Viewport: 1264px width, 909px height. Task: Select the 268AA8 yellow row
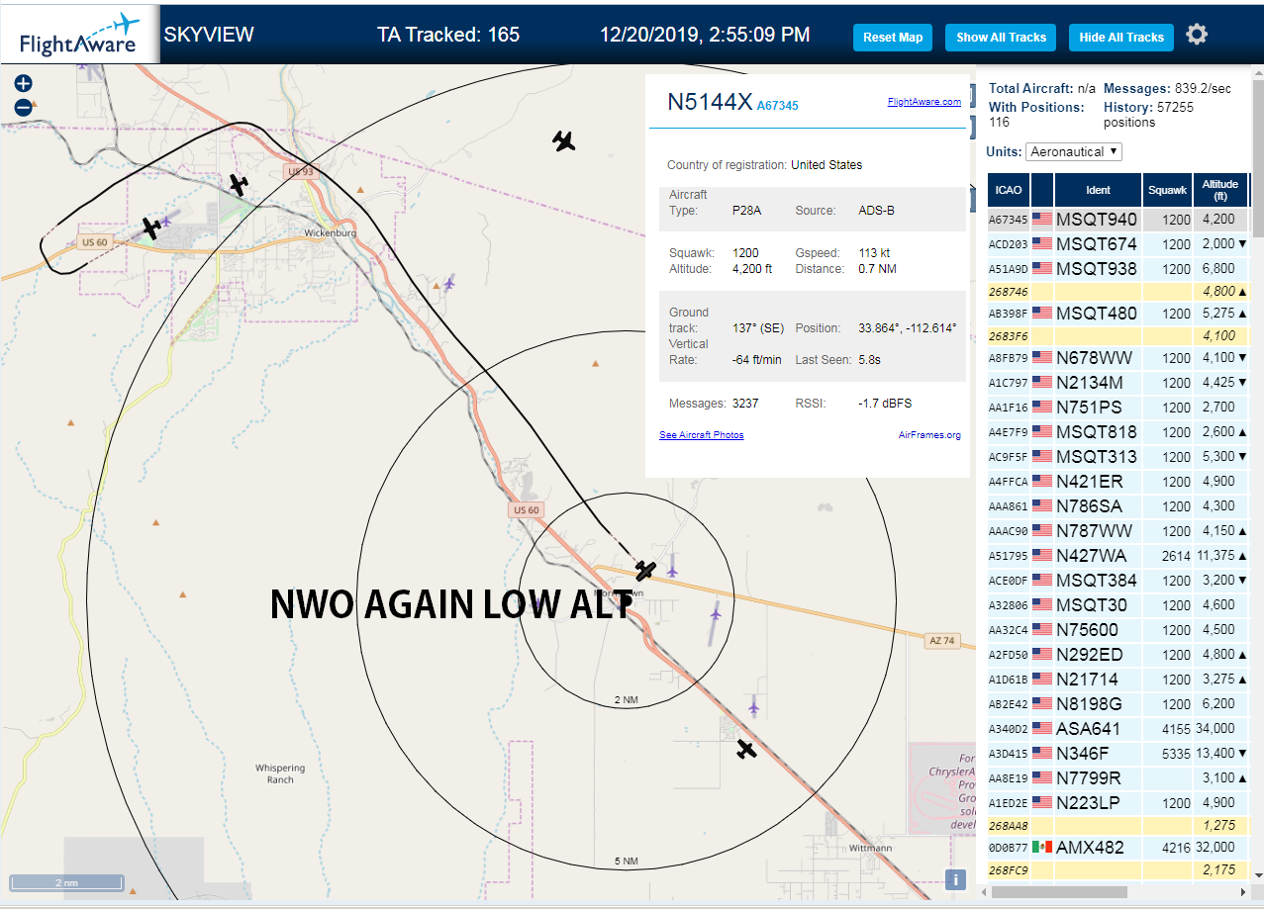point(1118,826)
